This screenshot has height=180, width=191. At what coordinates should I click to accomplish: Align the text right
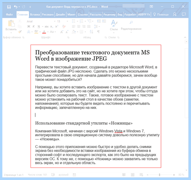point(84,26)
